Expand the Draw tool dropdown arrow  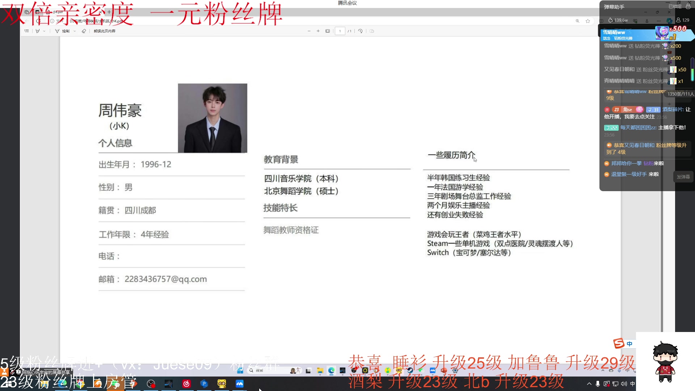tap(75, 31)
